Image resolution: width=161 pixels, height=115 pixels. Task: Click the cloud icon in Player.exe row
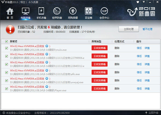coord(47,86)
